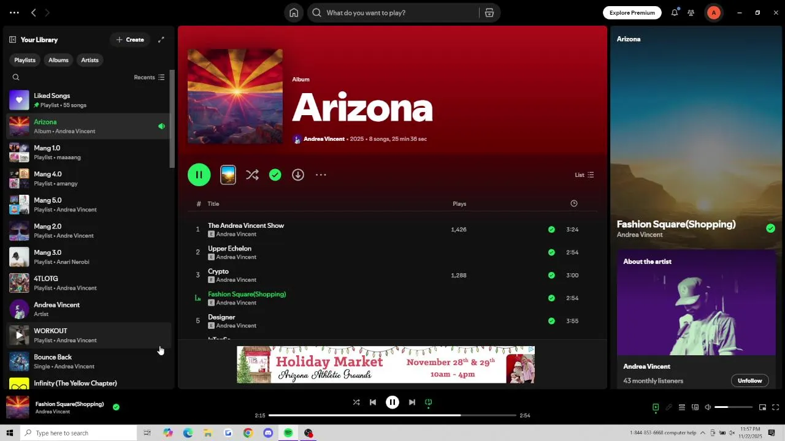Click the Arizona album cover art

(235, 97)
